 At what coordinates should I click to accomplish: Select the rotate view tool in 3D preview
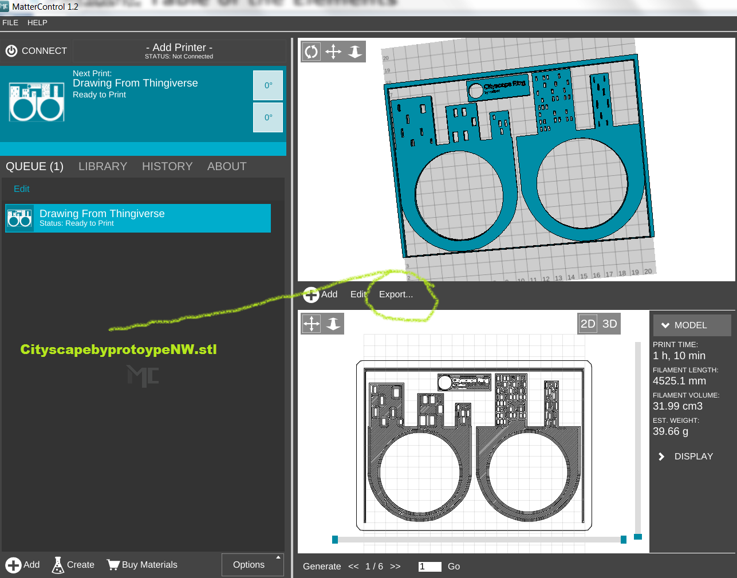coord(311,52)
